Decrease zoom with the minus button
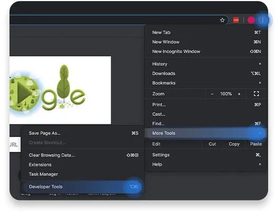 (212, 94)
